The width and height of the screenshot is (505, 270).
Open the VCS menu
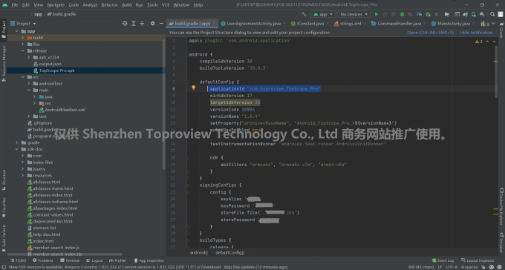(166, 5)
